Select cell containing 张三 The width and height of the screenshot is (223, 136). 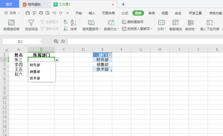(x=19, y=60)
